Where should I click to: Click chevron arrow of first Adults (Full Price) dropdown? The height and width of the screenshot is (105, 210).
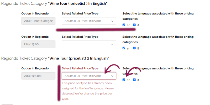coord(112,21)
